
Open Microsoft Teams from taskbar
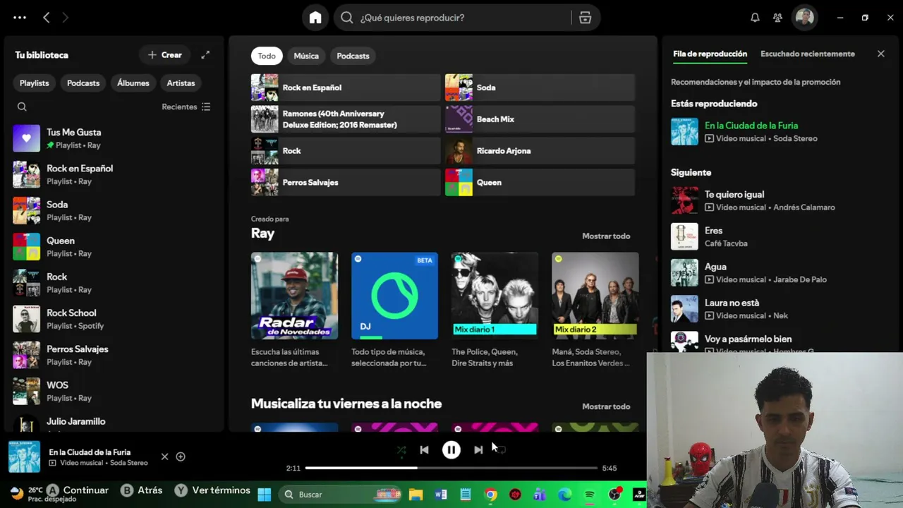[540, 495]
